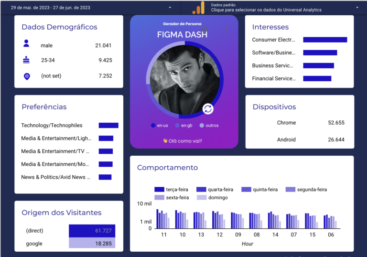Click the (not set) location label

pyautogui.click(x=51, y=76)
